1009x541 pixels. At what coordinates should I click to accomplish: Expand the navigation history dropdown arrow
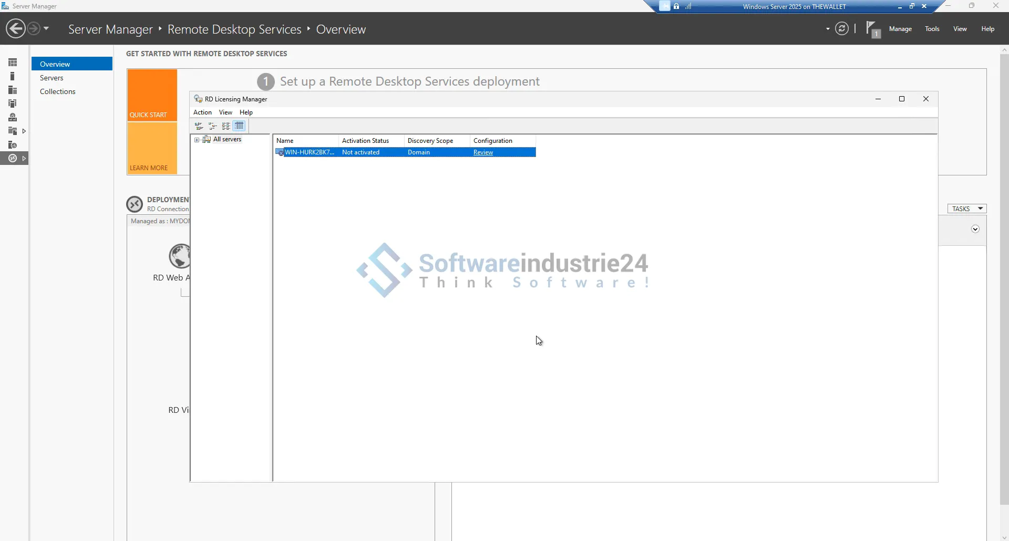[x=46, y=28]
